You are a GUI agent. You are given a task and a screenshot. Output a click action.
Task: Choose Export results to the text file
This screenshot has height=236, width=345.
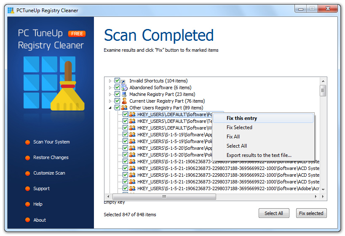coord(263,155)
